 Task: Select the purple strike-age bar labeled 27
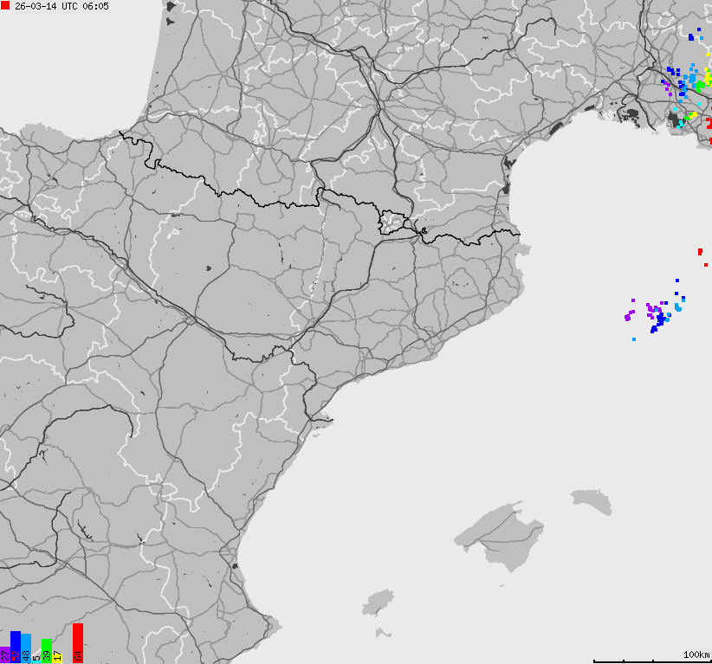point(3,654)
